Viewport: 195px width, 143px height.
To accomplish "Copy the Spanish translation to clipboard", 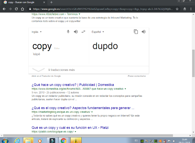I will (x=136, y=32).
